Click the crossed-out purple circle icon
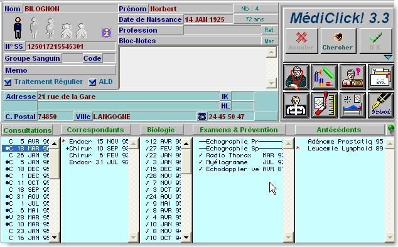The height and width of the screenshot is (247, 398). 106,33
